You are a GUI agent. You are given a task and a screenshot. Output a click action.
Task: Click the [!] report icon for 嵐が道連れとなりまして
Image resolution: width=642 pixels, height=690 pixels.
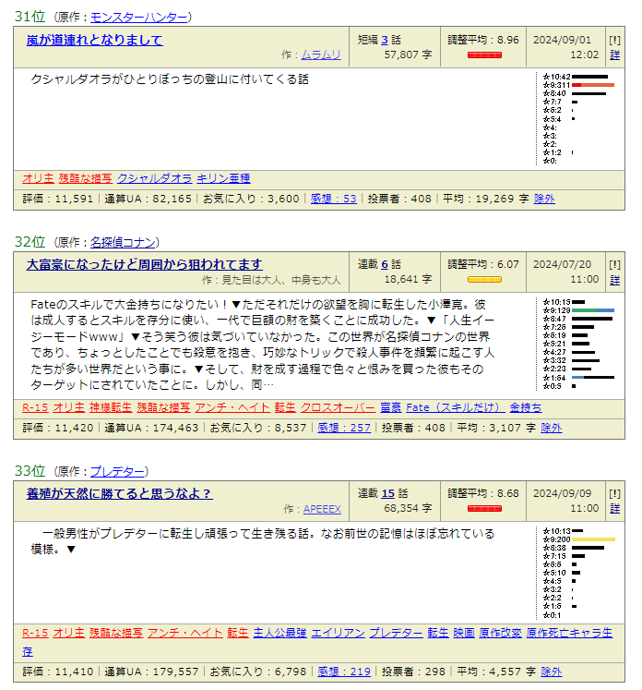click(614, 40)
